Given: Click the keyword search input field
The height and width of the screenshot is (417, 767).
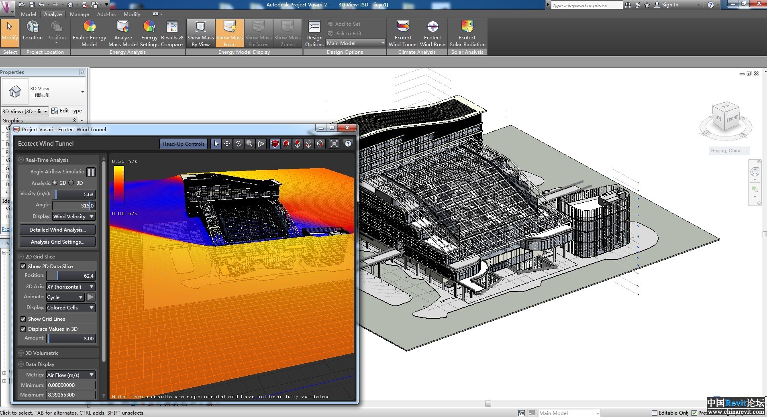Looking at the screenshot, I should click(x=586, y=5).
